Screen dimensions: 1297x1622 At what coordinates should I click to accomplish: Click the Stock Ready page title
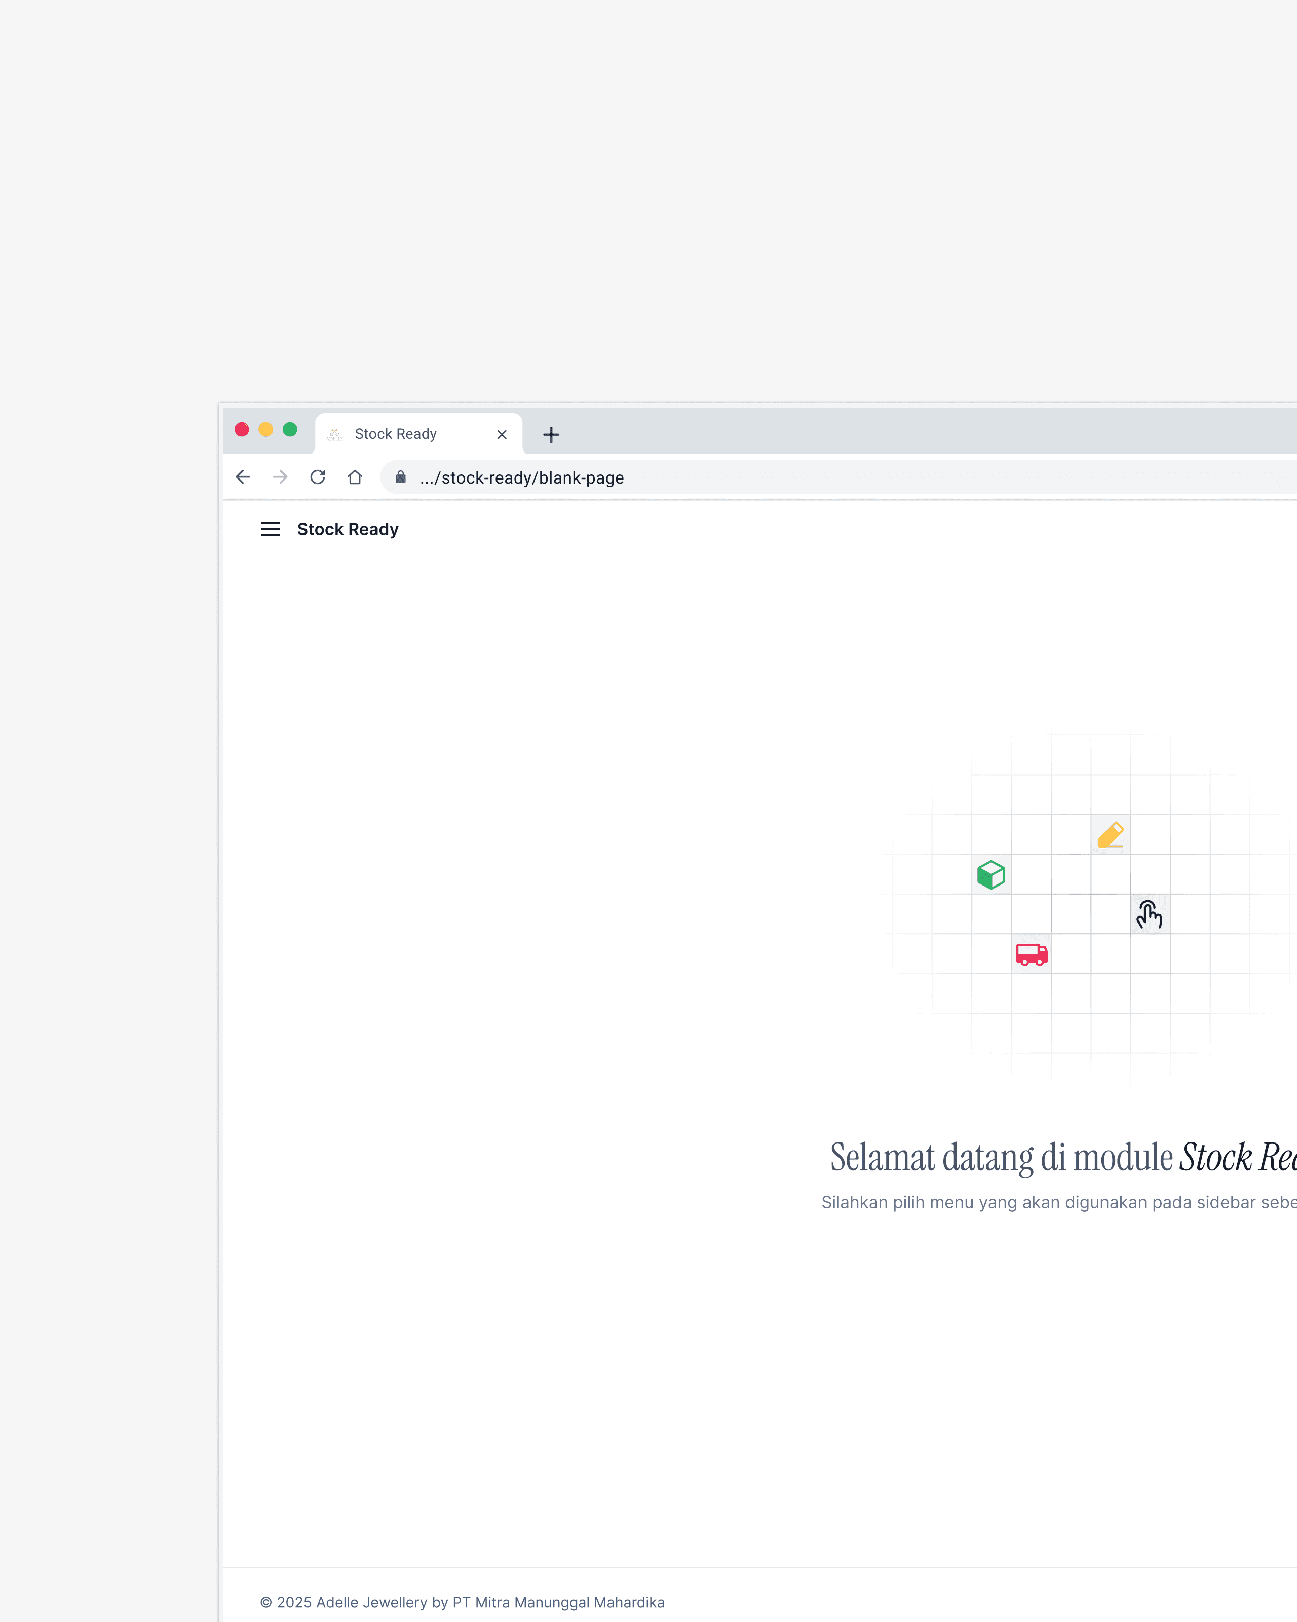[348, 529]
